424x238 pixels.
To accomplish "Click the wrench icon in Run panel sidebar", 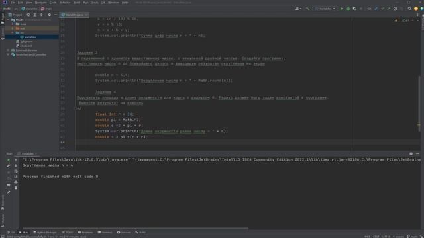I will 9,165.
